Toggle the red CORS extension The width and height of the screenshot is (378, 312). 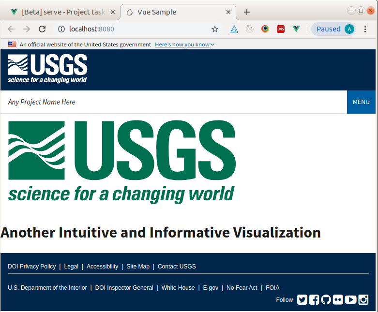point(281,29)
